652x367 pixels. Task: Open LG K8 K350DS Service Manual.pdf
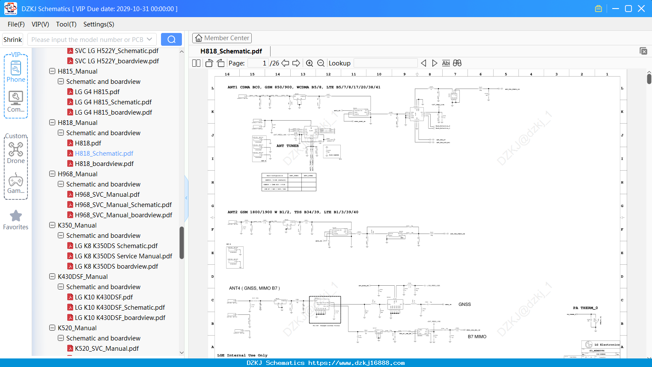[x=123, y=256]
